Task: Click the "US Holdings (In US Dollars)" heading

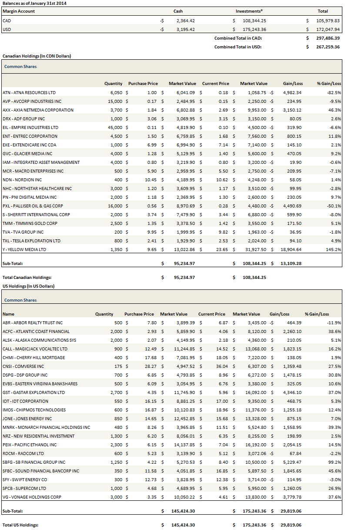Action: [28, 286]
